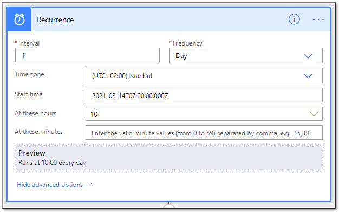Click the Time zone dropdown chevron
Viewport: 340px width, 213px height.
pos(308,76)
